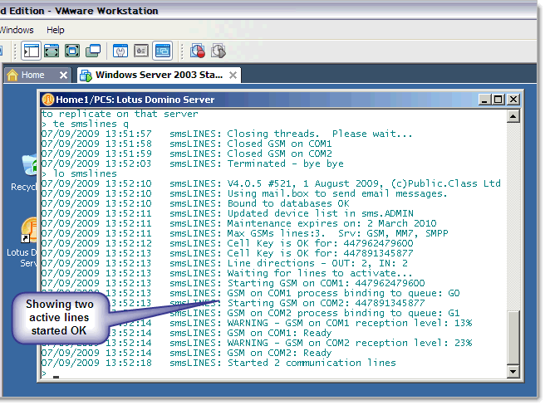The width and height of the screenshot is (545, 405).
Task: Close the Home tab
Action: tap(63, 75)
